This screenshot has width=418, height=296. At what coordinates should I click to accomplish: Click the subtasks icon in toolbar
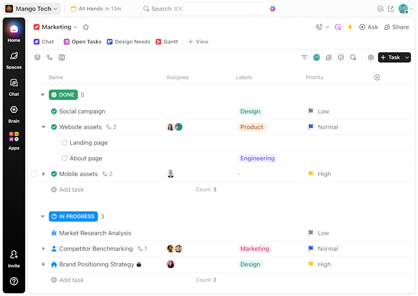click(x=50, y=57)
